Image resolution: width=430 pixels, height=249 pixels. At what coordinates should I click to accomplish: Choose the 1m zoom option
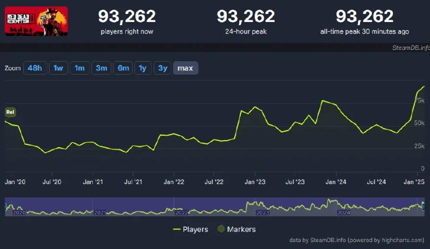click(80, 68)
